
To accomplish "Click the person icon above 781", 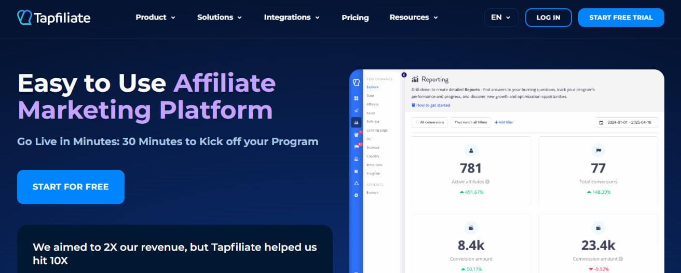I will coord(471,151).
